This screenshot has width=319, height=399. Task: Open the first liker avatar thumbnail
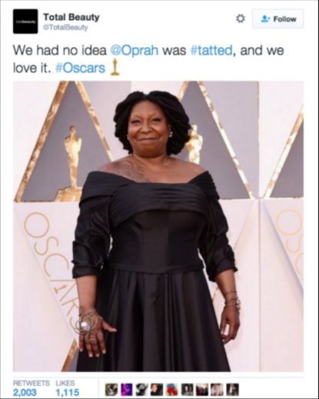coord(111,390)
